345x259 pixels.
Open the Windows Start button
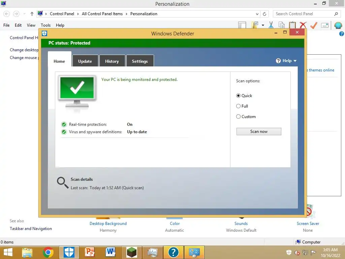pos(8,252)
